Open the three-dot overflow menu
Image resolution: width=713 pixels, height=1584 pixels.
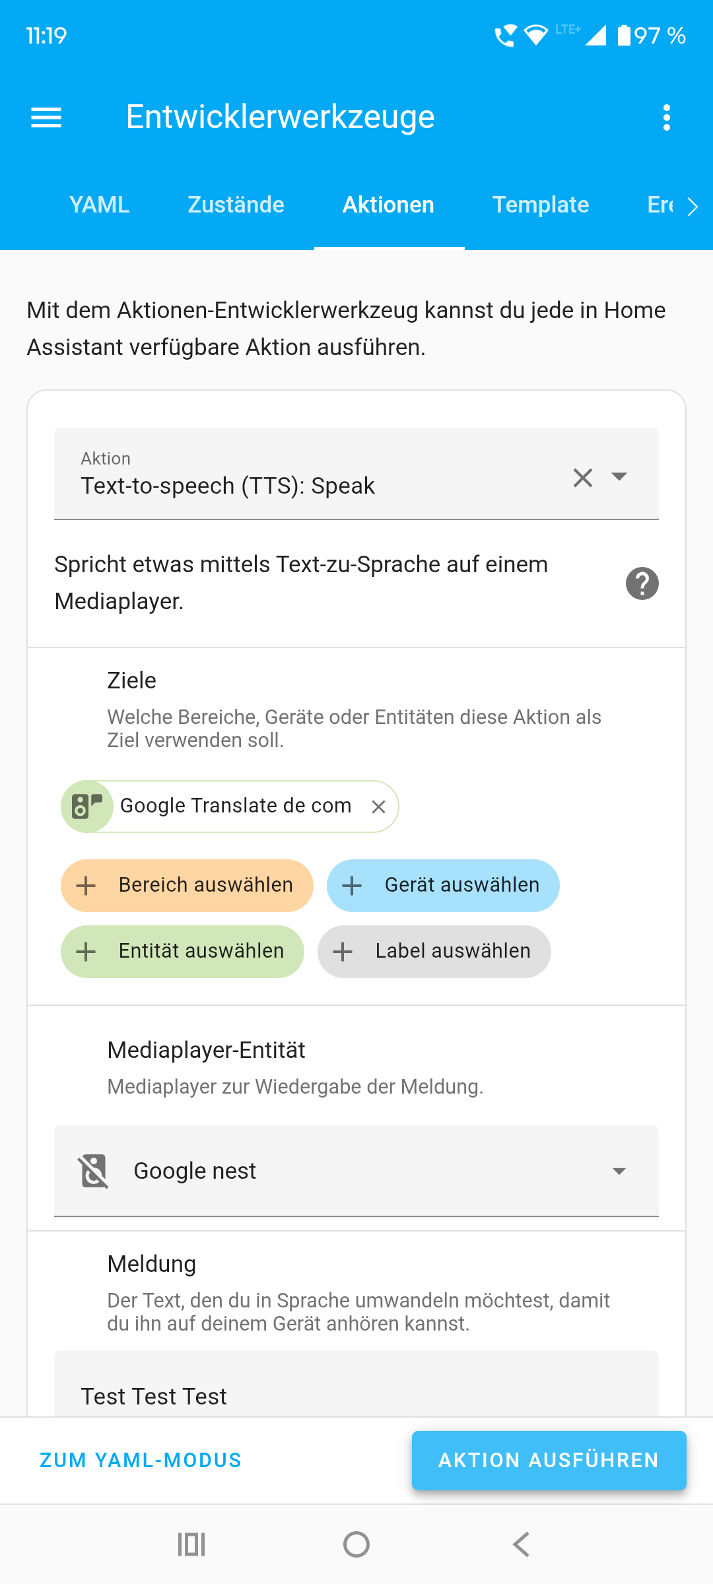667,117
